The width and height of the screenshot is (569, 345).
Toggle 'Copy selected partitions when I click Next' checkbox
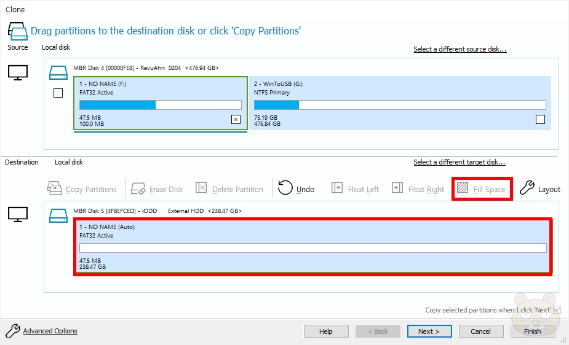557,310
